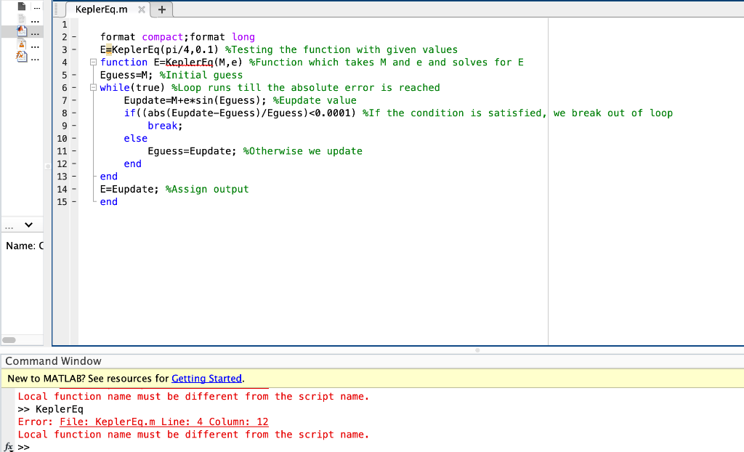744x452 pixels.
Task: Toggle breakpoint dash on line 5
Action: [74, 75]
